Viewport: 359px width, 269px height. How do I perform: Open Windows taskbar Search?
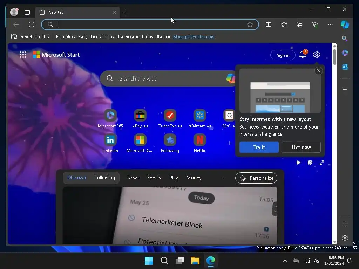tap(164, 261)
